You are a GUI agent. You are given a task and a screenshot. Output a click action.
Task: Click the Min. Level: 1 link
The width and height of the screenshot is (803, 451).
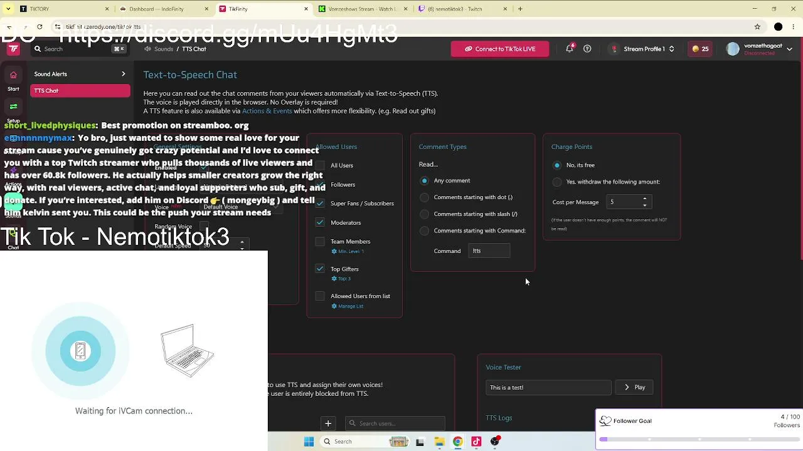pyautogui.click(x=351, y=251)
